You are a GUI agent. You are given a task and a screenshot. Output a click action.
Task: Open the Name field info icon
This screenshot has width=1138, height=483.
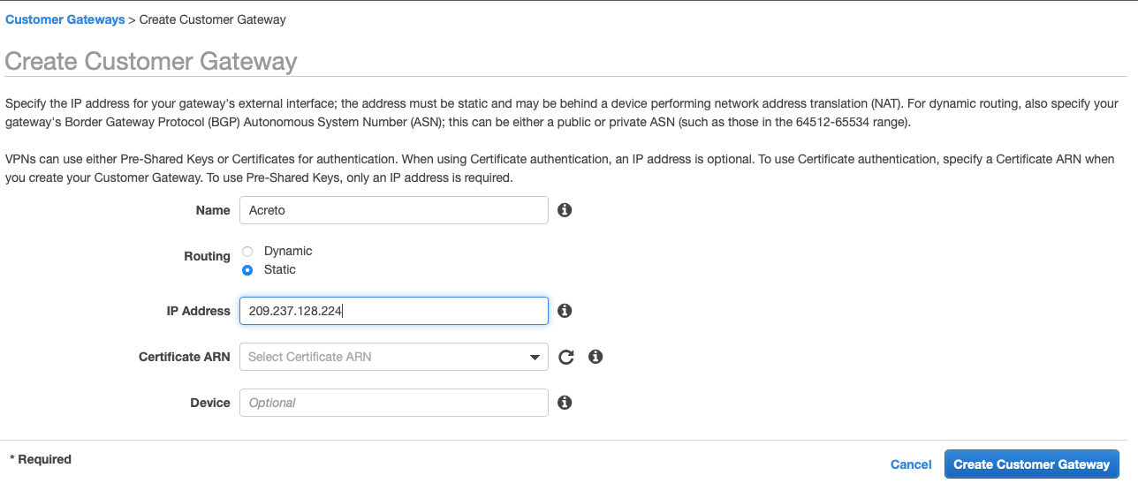click(x=565, y=211)
